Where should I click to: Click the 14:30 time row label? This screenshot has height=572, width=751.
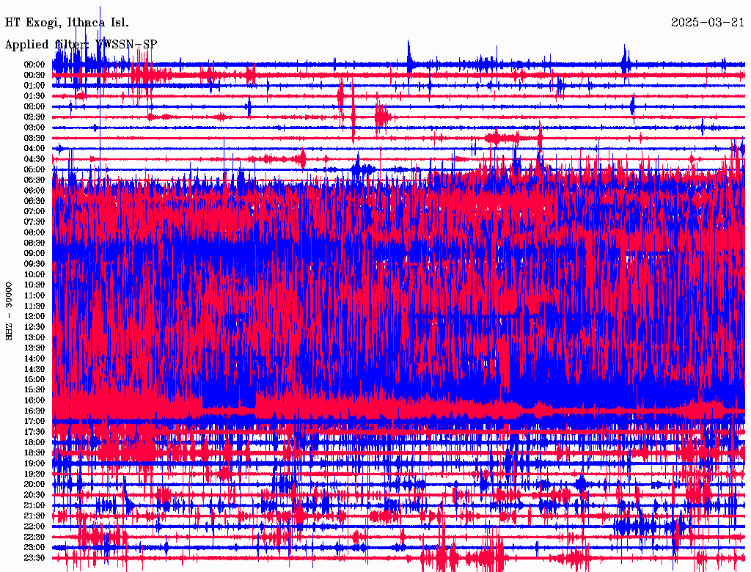tap(34, 369)
